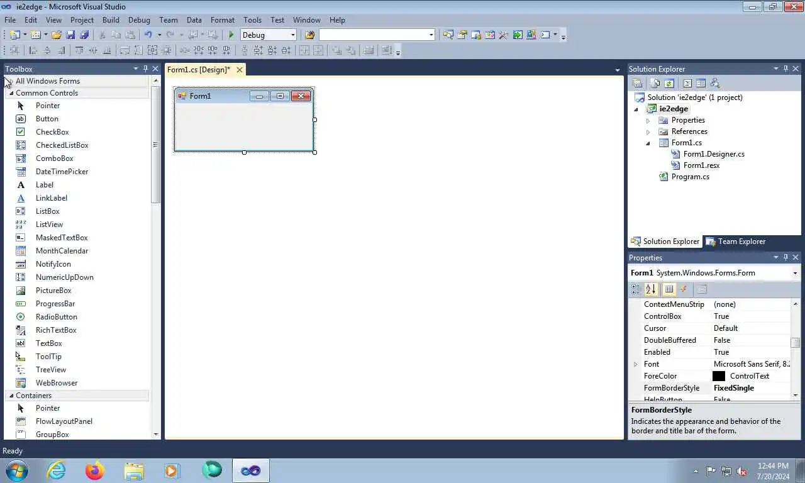Select the TextBox control in the Toolbox

[48, 343]
